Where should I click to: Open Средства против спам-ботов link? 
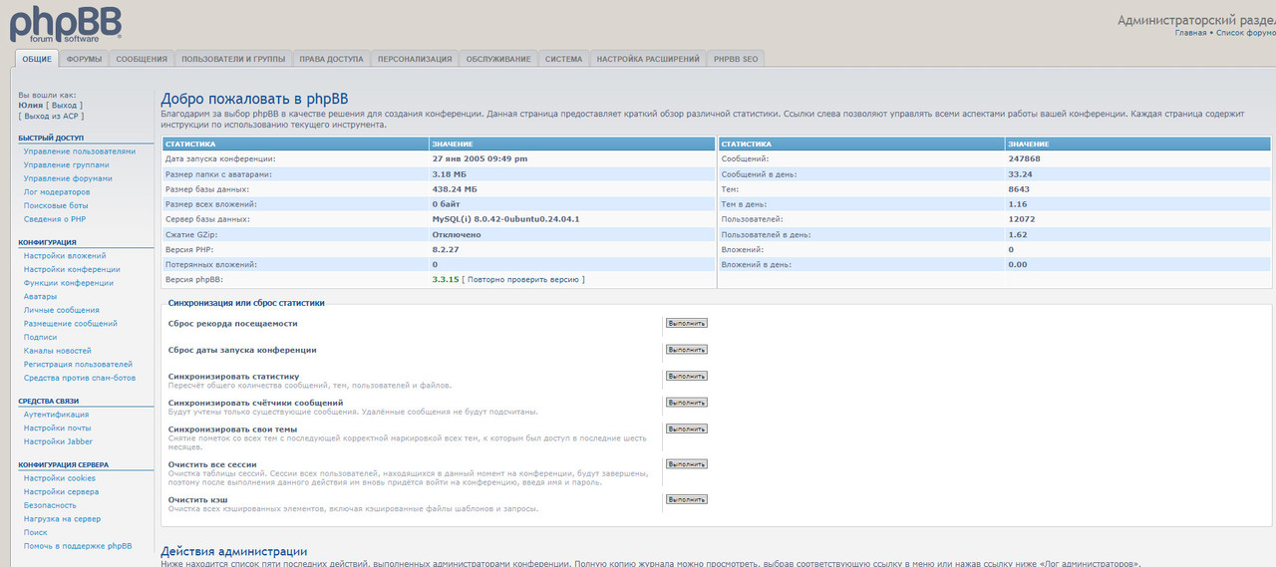point(80,378)
